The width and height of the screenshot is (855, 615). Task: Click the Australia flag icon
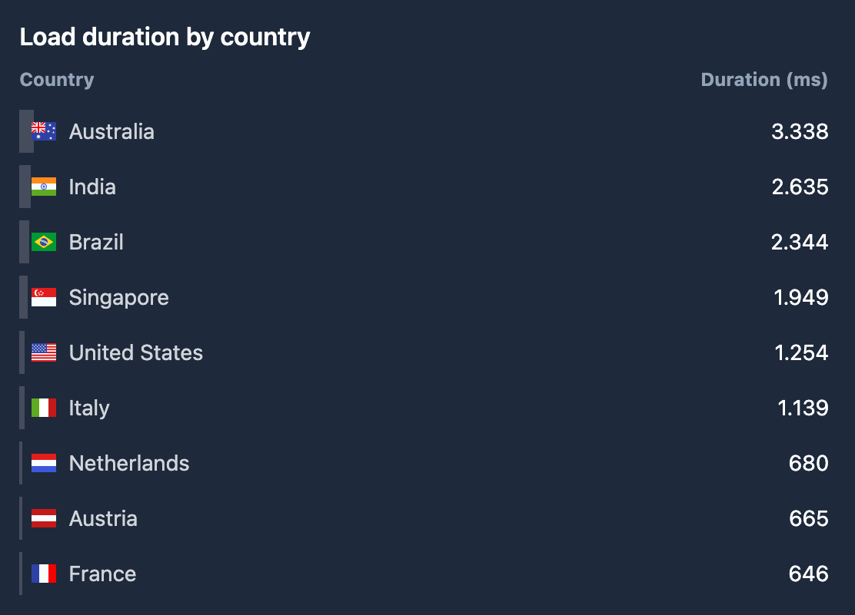[x=44, y=131]
